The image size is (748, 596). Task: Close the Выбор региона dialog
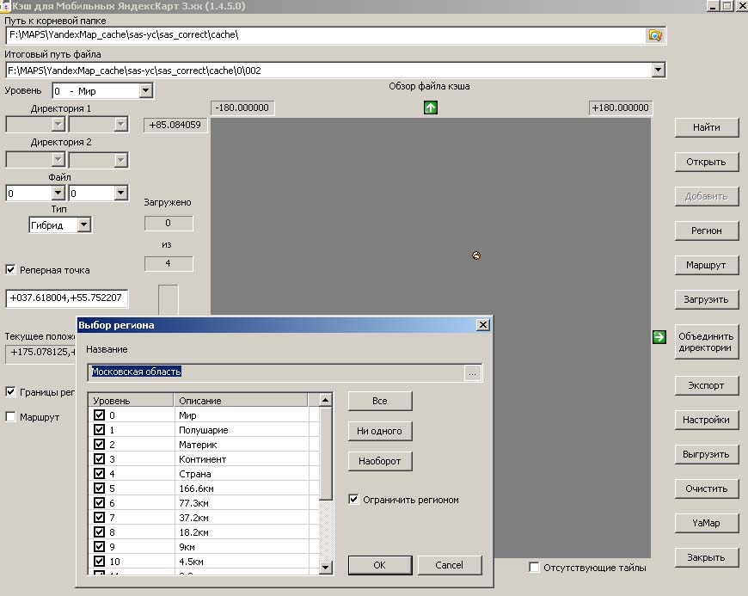click(x=482, y=325)
